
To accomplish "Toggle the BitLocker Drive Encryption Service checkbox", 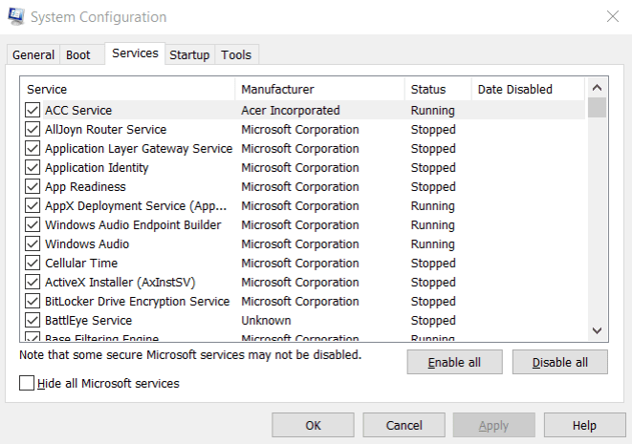I will 33,302.
